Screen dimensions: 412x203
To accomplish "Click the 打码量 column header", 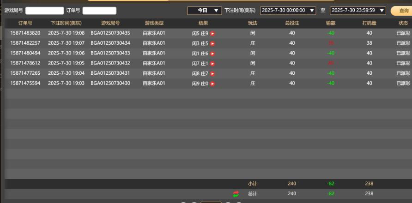I will (x=369, y=23).
